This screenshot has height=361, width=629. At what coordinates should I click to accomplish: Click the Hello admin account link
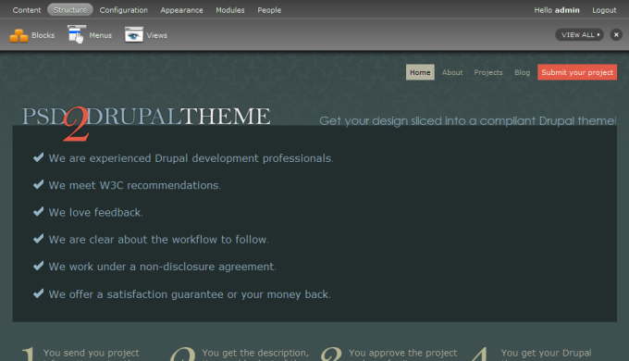coord(557,10)
